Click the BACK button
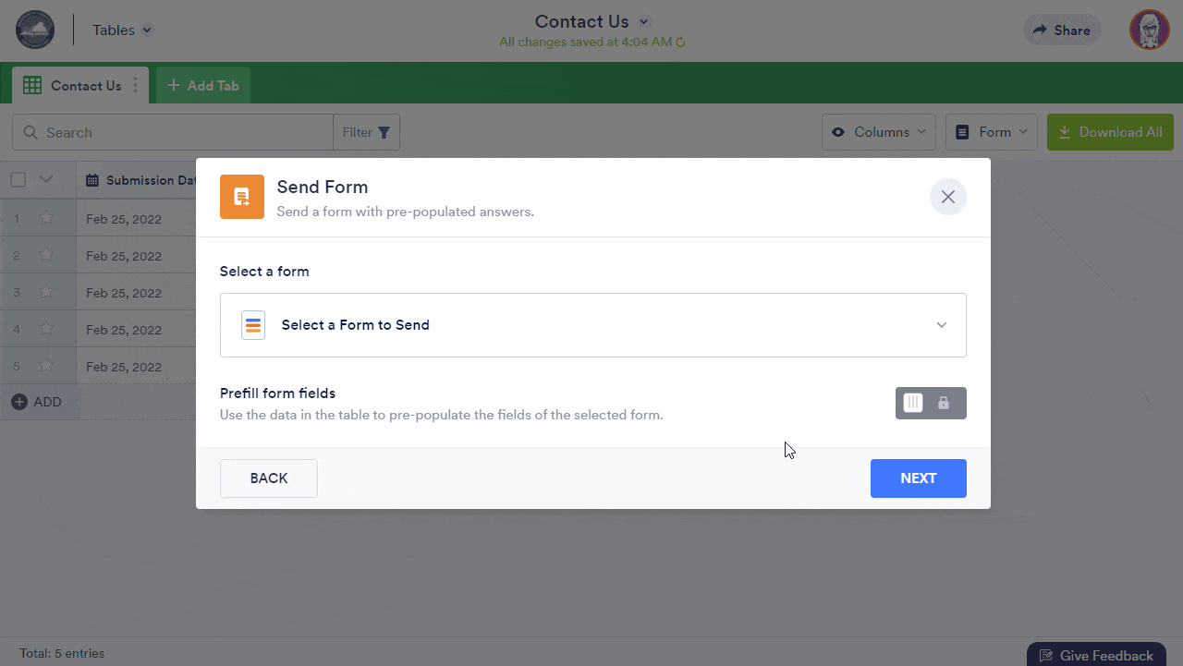1183x666 pixels. point(268,478)
